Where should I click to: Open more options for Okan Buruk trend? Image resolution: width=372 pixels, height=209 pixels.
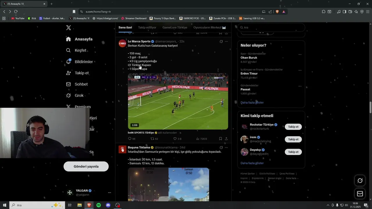[300, 55]
